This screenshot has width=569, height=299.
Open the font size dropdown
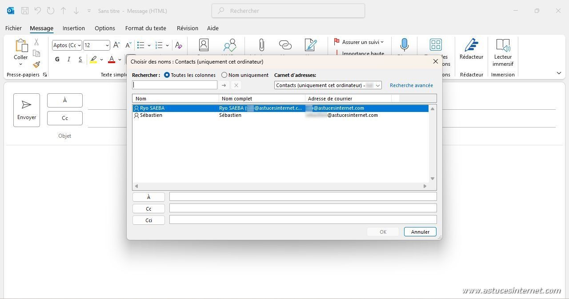(x=107, y=45)
